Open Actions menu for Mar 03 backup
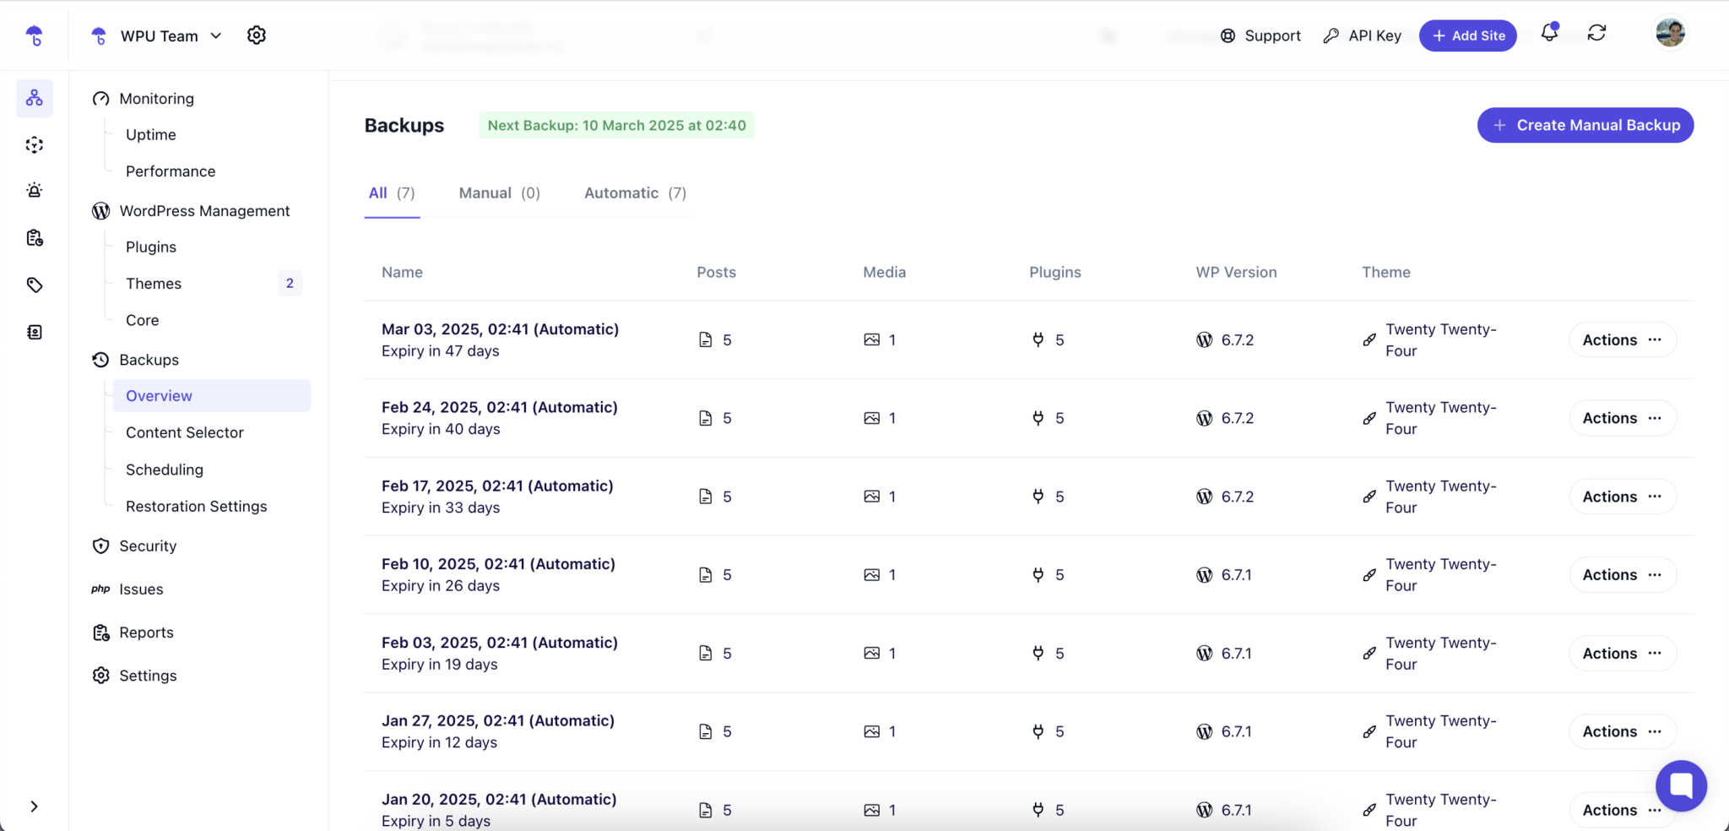The height and width of the screenshot is (831, 1729). point(1622,340)
